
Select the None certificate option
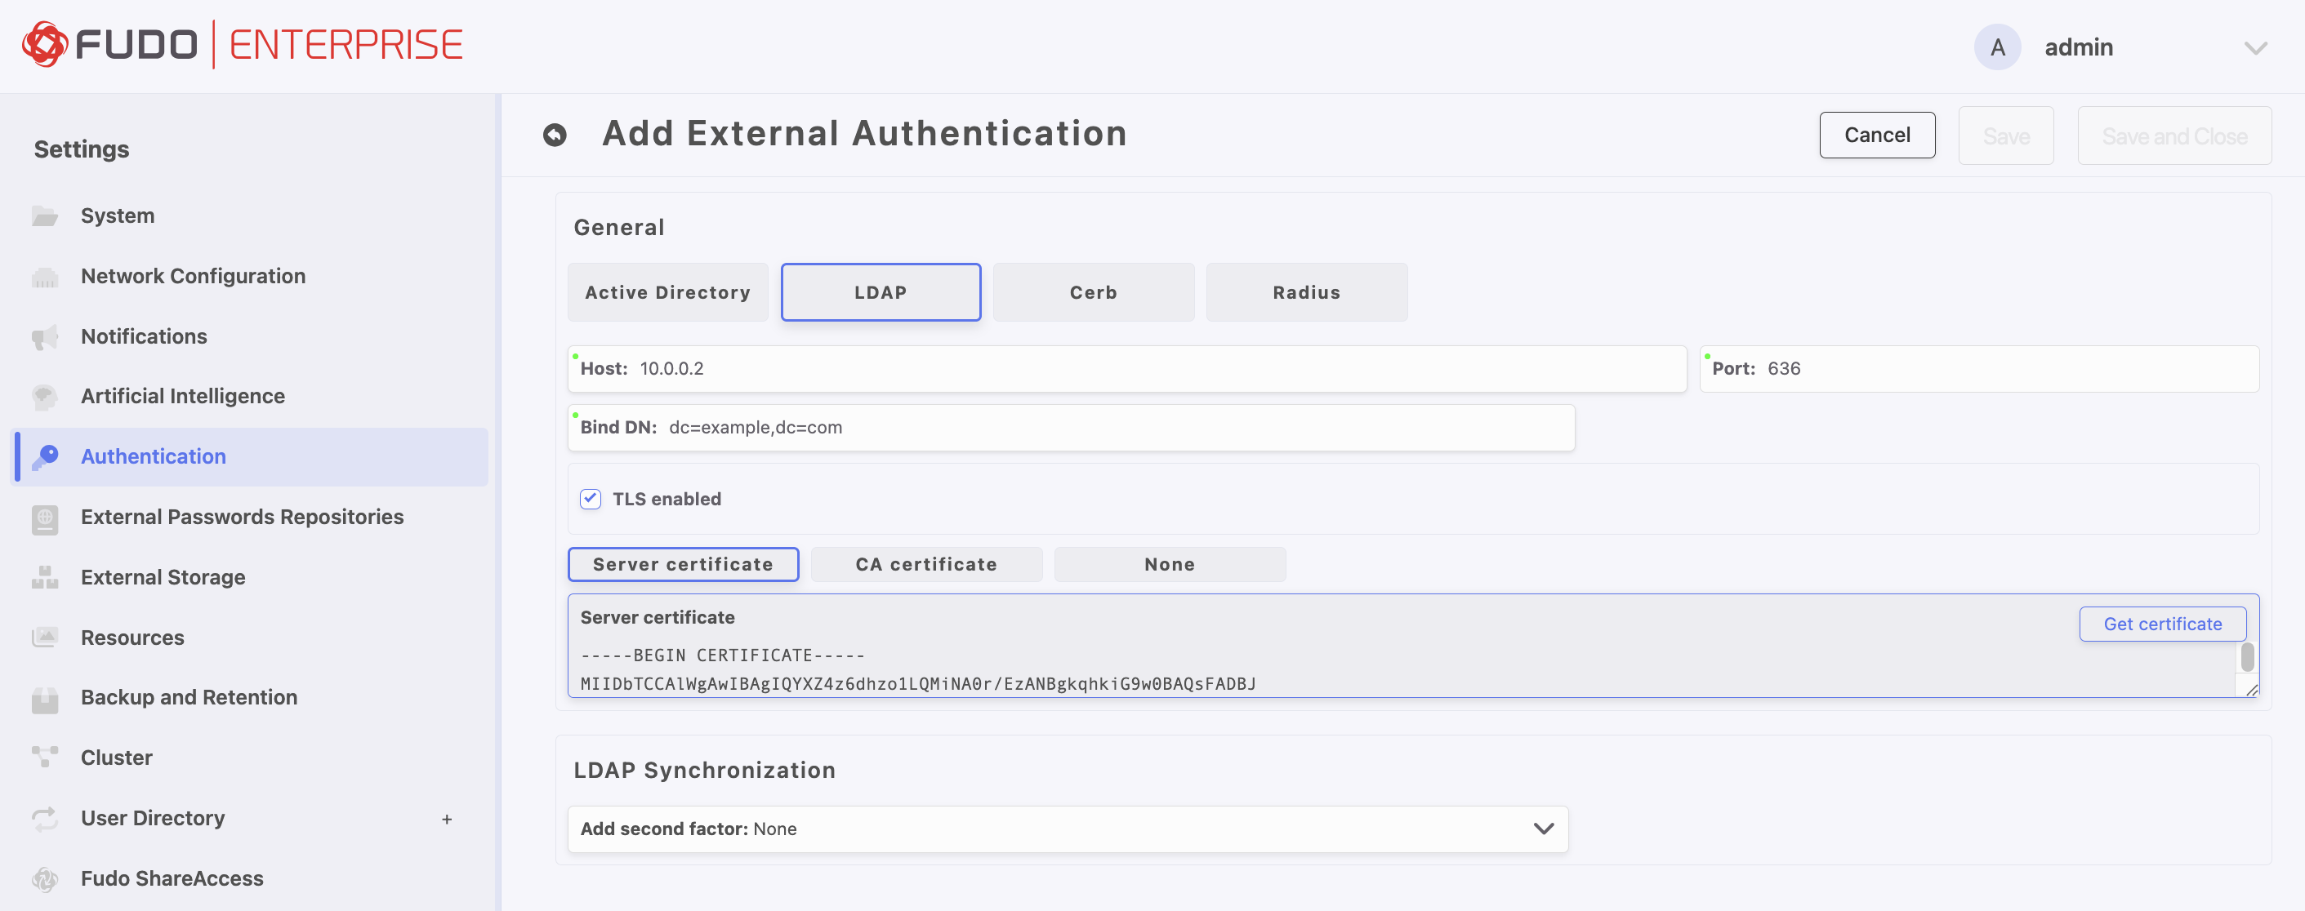pyautogui.click(x=1169, y=564)
